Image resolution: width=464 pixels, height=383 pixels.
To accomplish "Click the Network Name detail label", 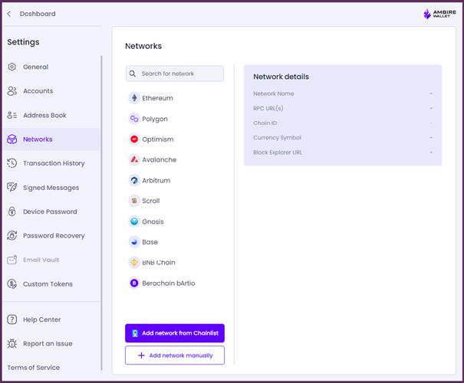I will click(x=274, y=93).
